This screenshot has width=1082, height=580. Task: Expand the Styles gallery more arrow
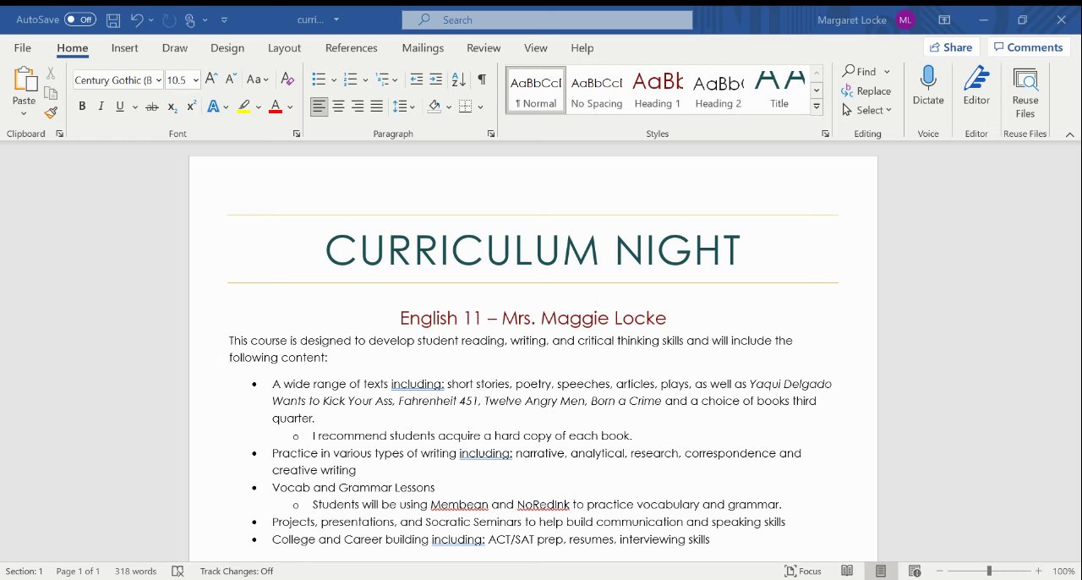(x=817, y=107)
